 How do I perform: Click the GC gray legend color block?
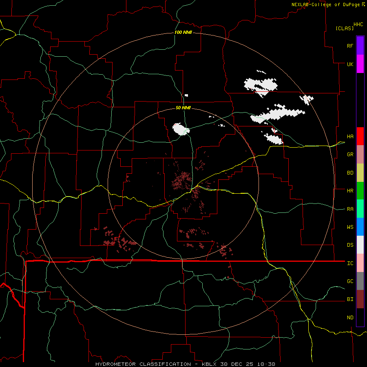pyautogui.click(x=360, y=281)
